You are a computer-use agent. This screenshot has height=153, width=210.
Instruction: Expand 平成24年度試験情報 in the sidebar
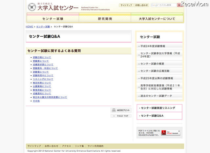153,46
